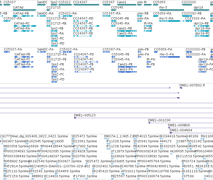Click protein GATAd-PA

23,64
